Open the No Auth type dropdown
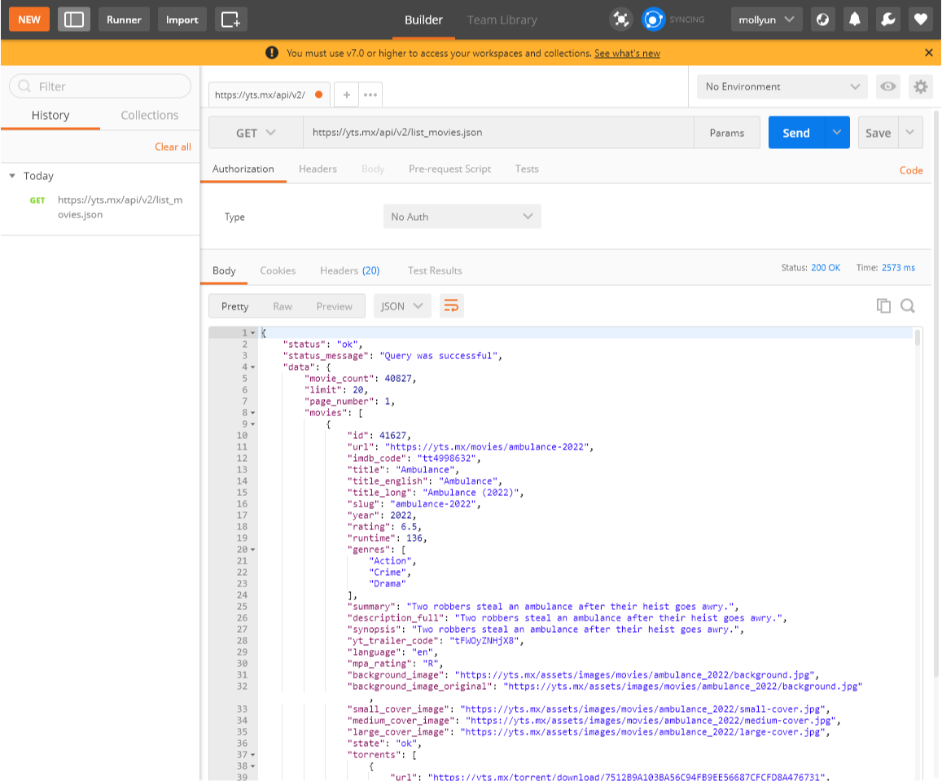 462,217
